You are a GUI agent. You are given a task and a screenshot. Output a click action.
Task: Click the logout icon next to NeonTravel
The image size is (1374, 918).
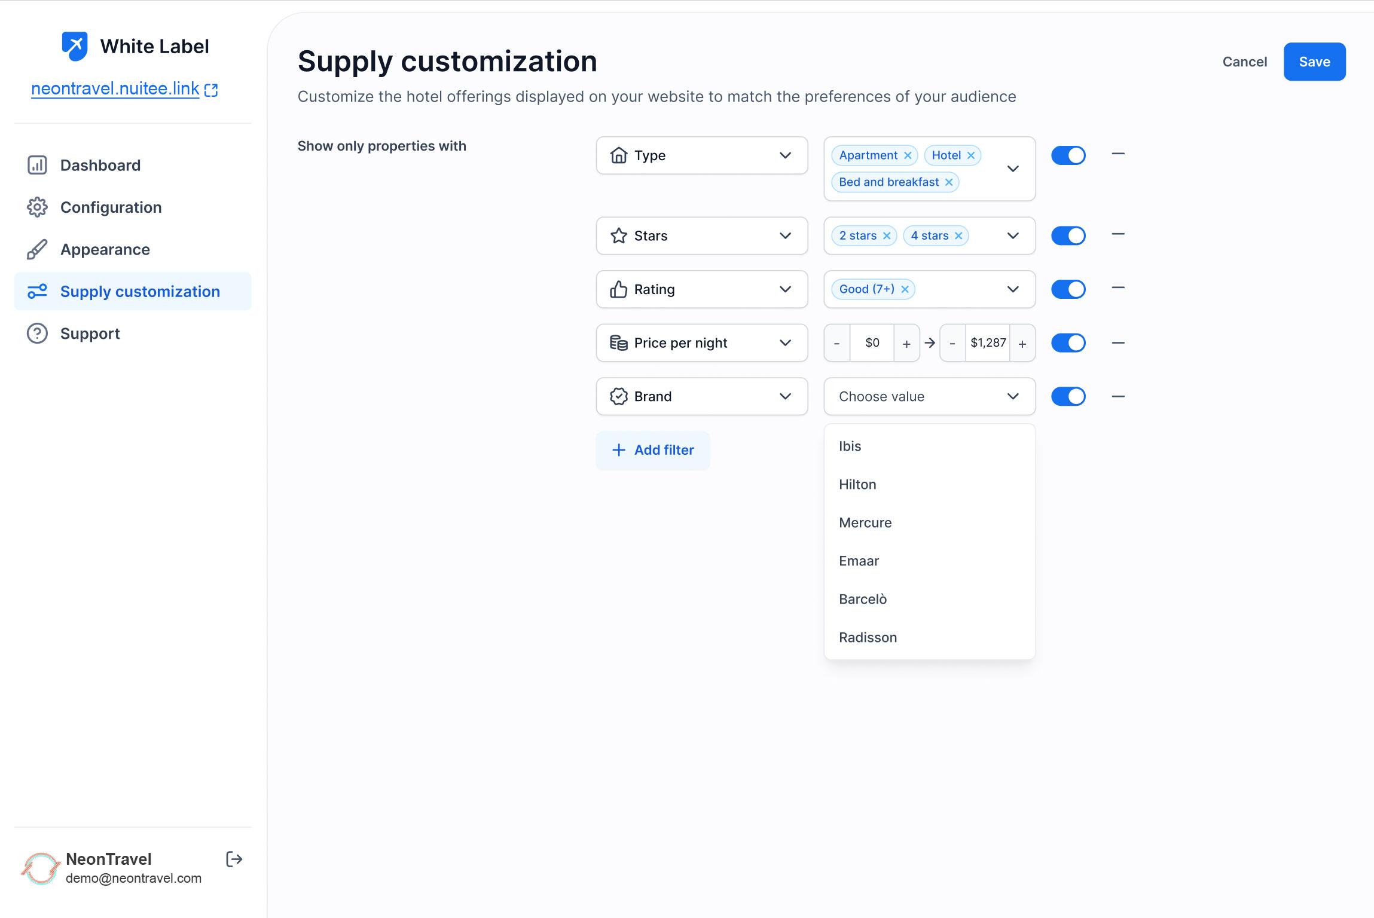(234, 859)
